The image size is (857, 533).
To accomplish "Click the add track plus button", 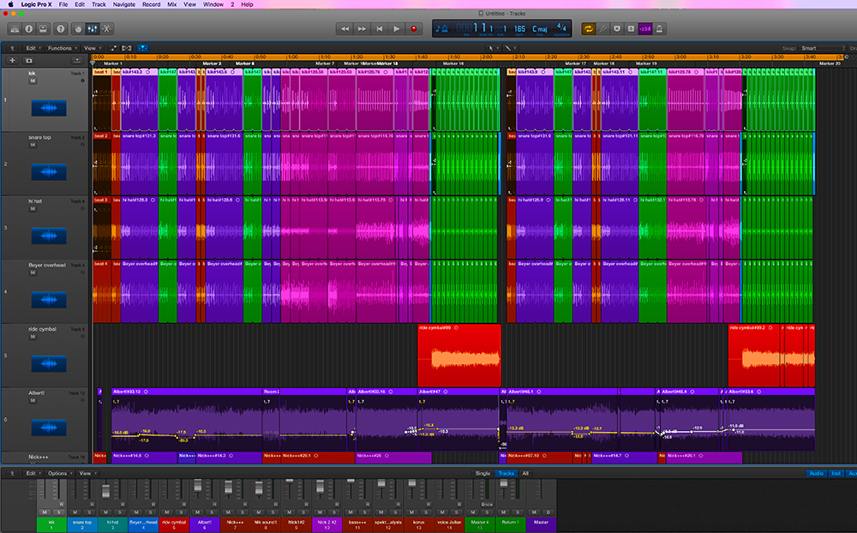I will (x=12, y=61).
